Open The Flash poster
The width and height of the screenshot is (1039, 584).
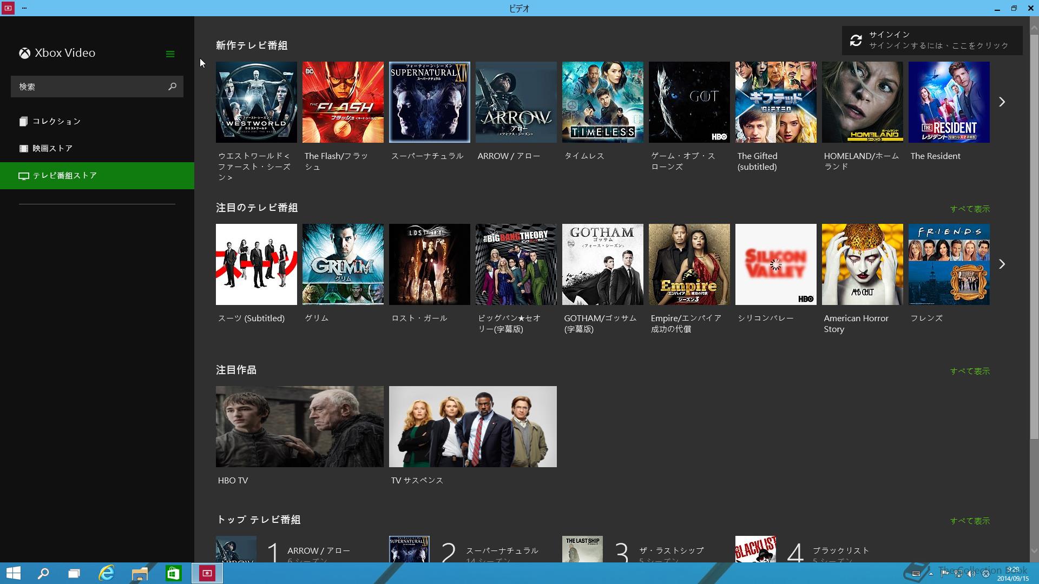343,102
